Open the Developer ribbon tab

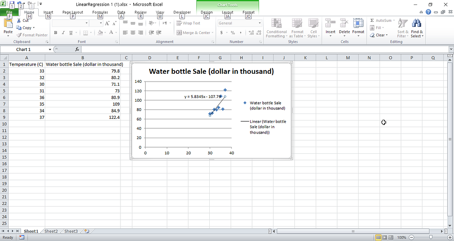coord(182,12)
